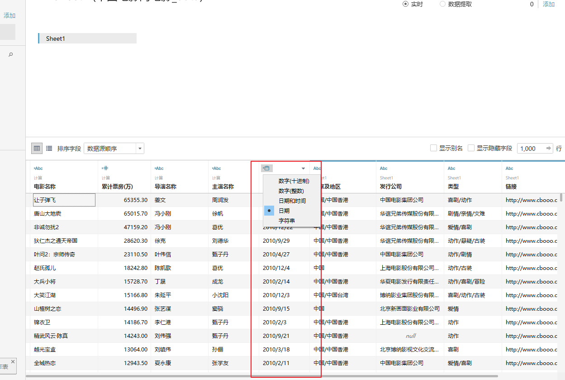565x380 pixels.
Task: Apply row count with the arrow icon
Action: tap(549, 148)
